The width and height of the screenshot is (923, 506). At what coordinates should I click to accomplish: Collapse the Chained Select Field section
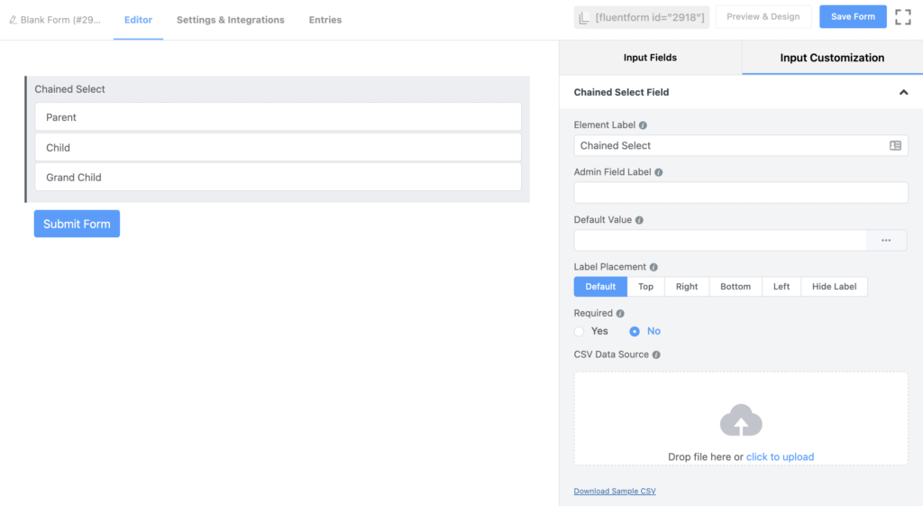[x=903, y=92]
